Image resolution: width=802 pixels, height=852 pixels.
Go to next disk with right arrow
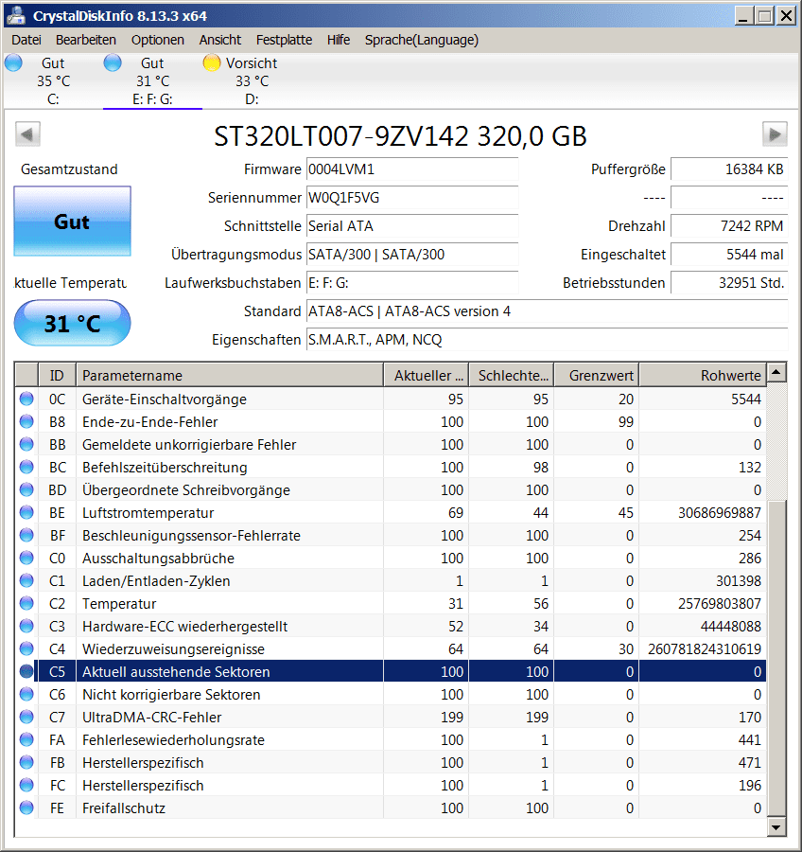(x=775, y=133)
